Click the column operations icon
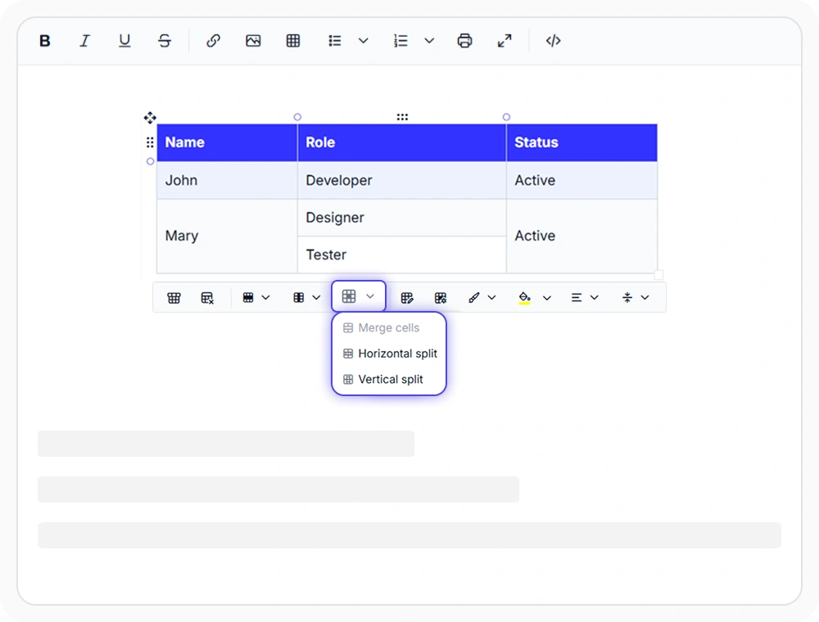 click(x=299, y=297)
